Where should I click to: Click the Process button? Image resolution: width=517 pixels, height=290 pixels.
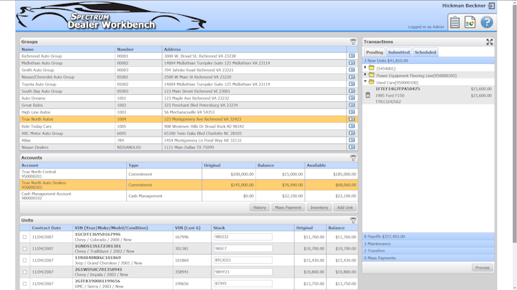(x=483, y=267)
